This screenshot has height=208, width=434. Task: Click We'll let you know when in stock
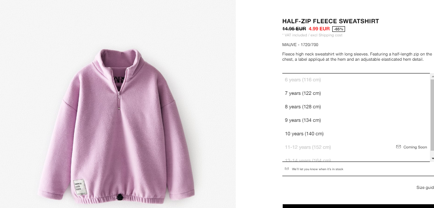click(x=318, y=169)
